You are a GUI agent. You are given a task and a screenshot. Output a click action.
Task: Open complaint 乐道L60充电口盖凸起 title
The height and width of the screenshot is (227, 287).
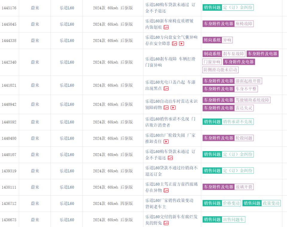point(170,85)
